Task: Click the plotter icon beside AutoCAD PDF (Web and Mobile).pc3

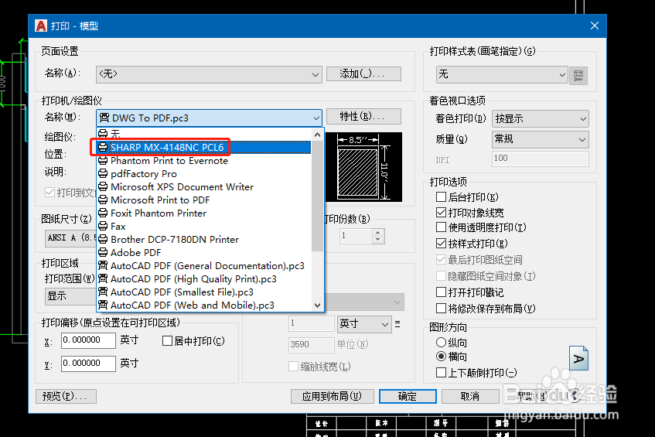Action: (103, 306)
